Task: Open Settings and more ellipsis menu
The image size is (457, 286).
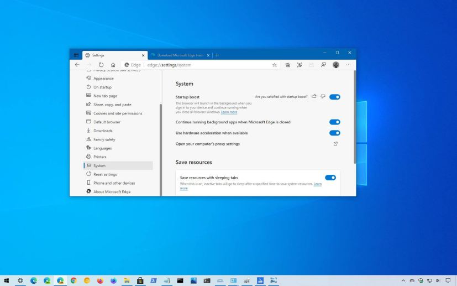Action: 348,65
